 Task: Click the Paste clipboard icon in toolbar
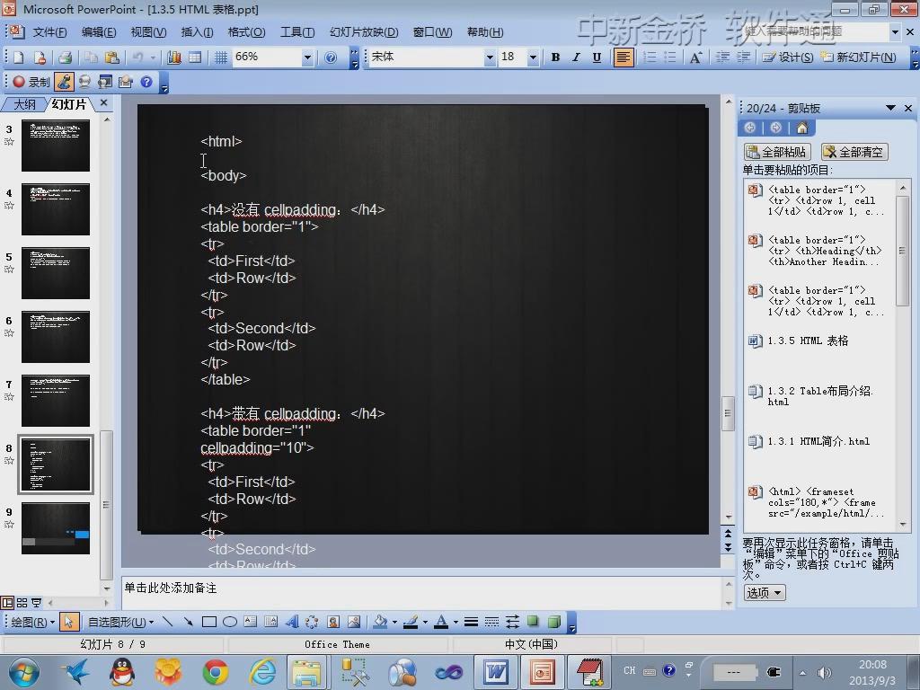111,57
